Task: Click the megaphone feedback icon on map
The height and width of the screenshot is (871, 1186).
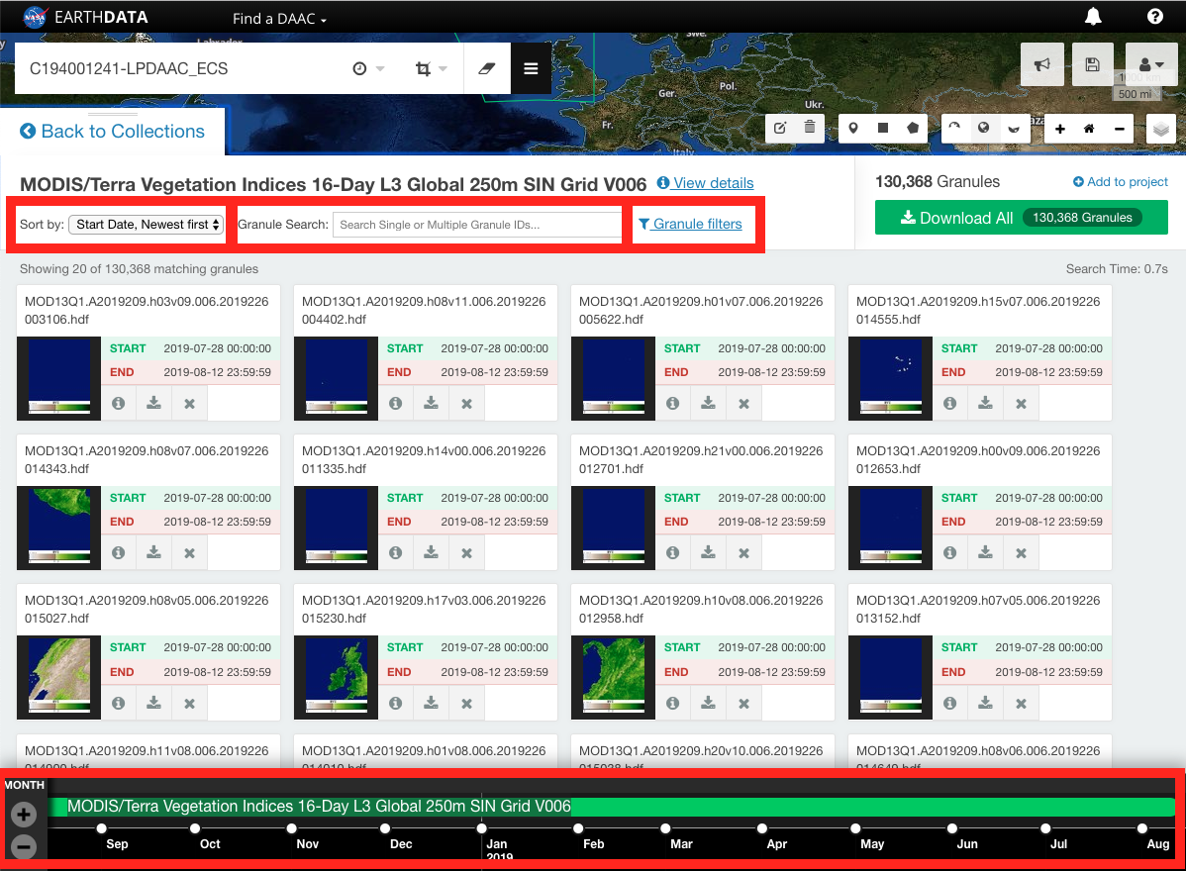Action: coord(1042,64)
